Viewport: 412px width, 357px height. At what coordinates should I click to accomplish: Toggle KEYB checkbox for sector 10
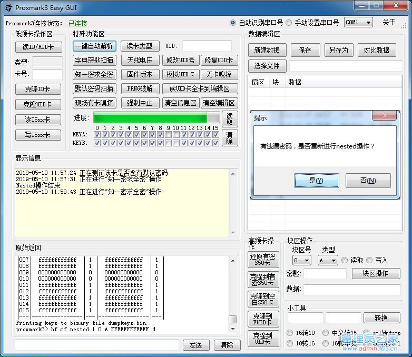tap(176, 143)
